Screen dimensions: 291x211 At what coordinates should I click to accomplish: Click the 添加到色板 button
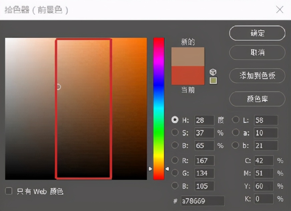(x=257, y=76)
